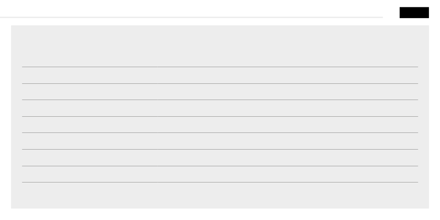Image resolution: width=440 pixels, height=220 pixels.
Task: Click the second divider line from the top
Action: pos(220,83)
